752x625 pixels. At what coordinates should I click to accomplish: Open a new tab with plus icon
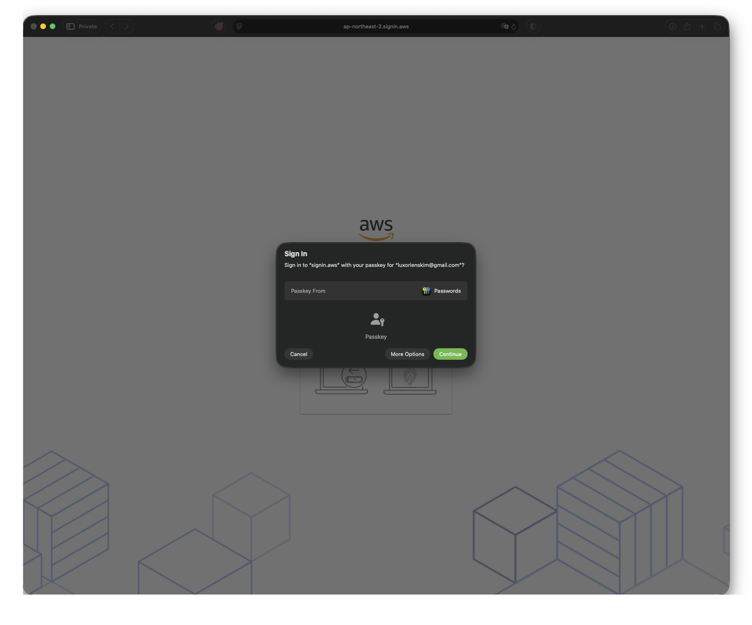coord(702,26)
